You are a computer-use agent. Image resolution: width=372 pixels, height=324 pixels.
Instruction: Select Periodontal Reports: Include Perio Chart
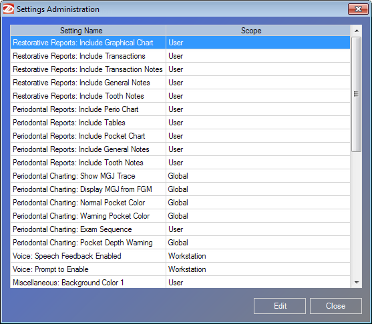point(180,109)
